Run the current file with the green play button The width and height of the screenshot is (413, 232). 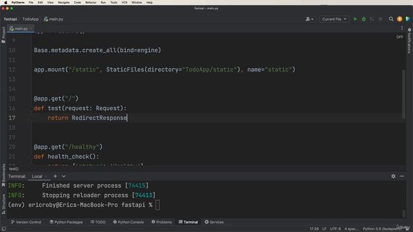point(356,19)
